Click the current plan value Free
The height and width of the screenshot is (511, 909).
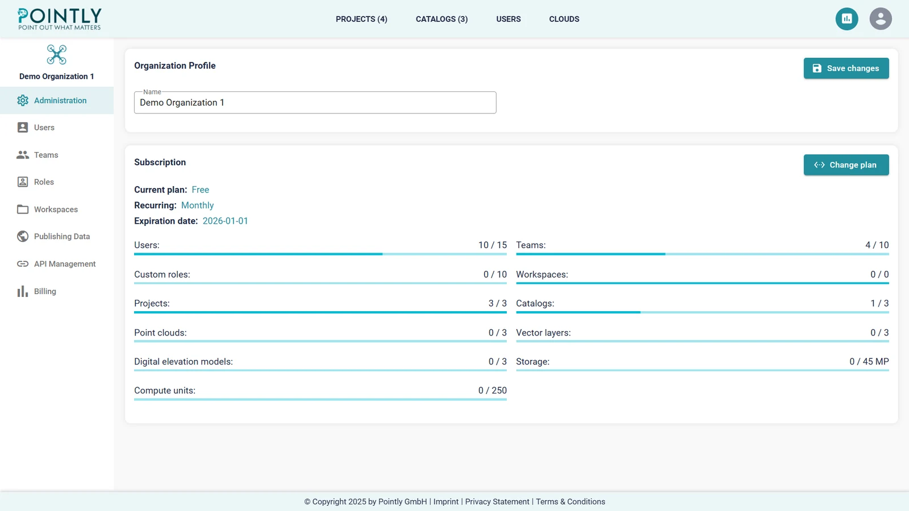201,190
